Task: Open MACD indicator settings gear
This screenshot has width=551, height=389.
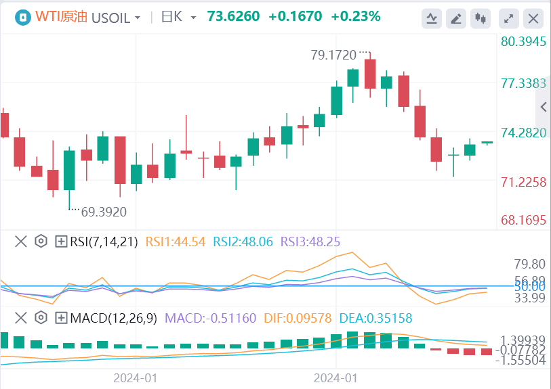Action: 41,317
